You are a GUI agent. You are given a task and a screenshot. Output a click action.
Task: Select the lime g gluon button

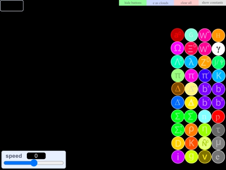coord(191,157)
